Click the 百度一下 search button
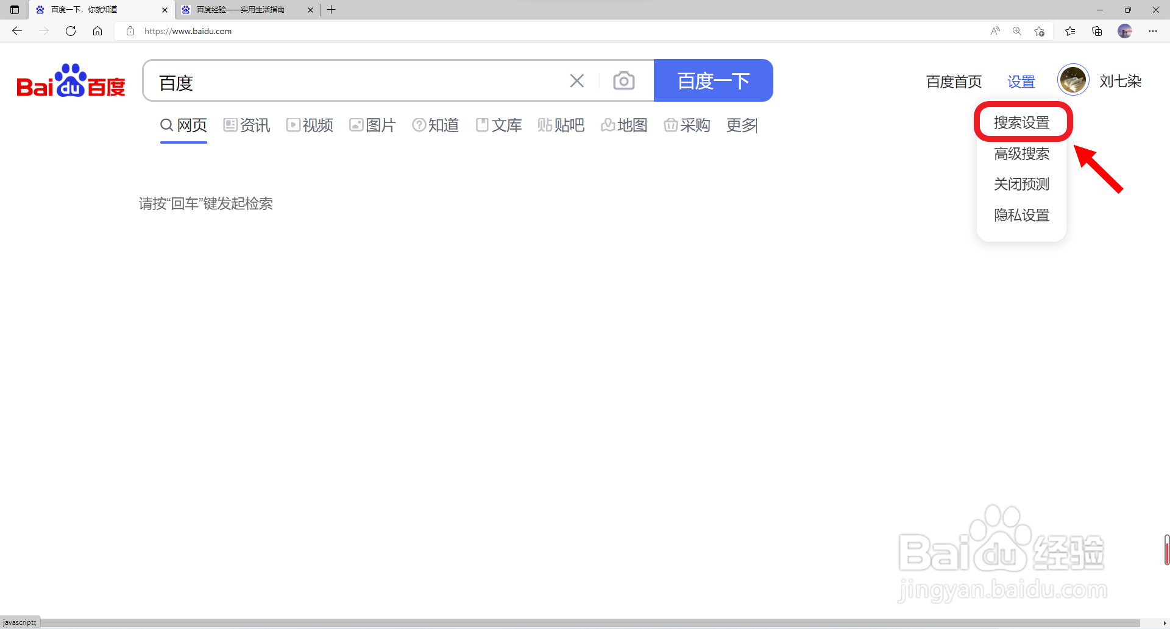 coord(713,80)
